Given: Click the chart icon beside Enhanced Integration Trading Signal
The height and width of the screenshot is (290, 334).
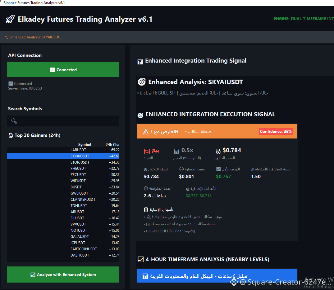Looking at the screenshot, I should 140,62.
